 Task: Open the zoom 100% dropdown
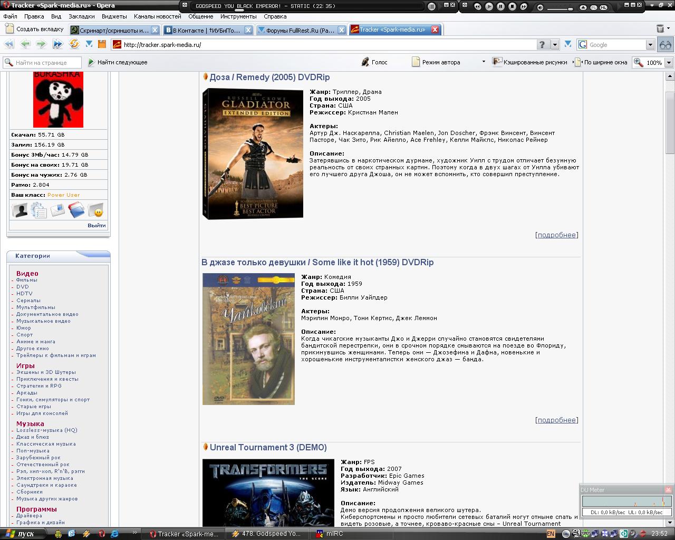point(669,62)
